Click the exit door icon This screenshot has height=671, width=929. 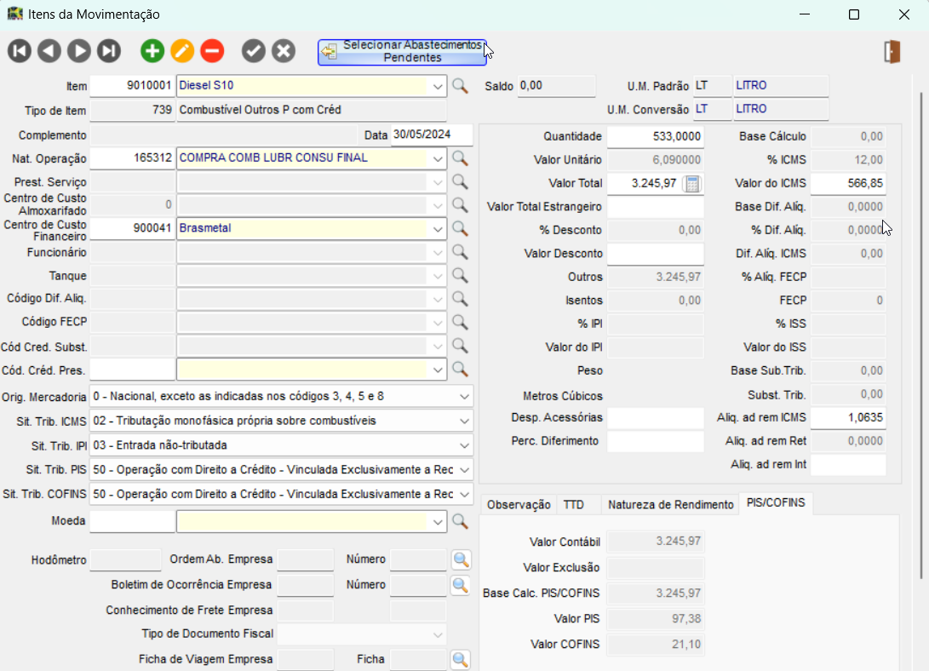pos(892,52)
